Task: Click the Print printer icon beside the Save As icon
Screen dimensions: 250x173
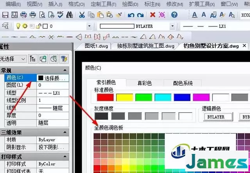Action: point(23,15)
